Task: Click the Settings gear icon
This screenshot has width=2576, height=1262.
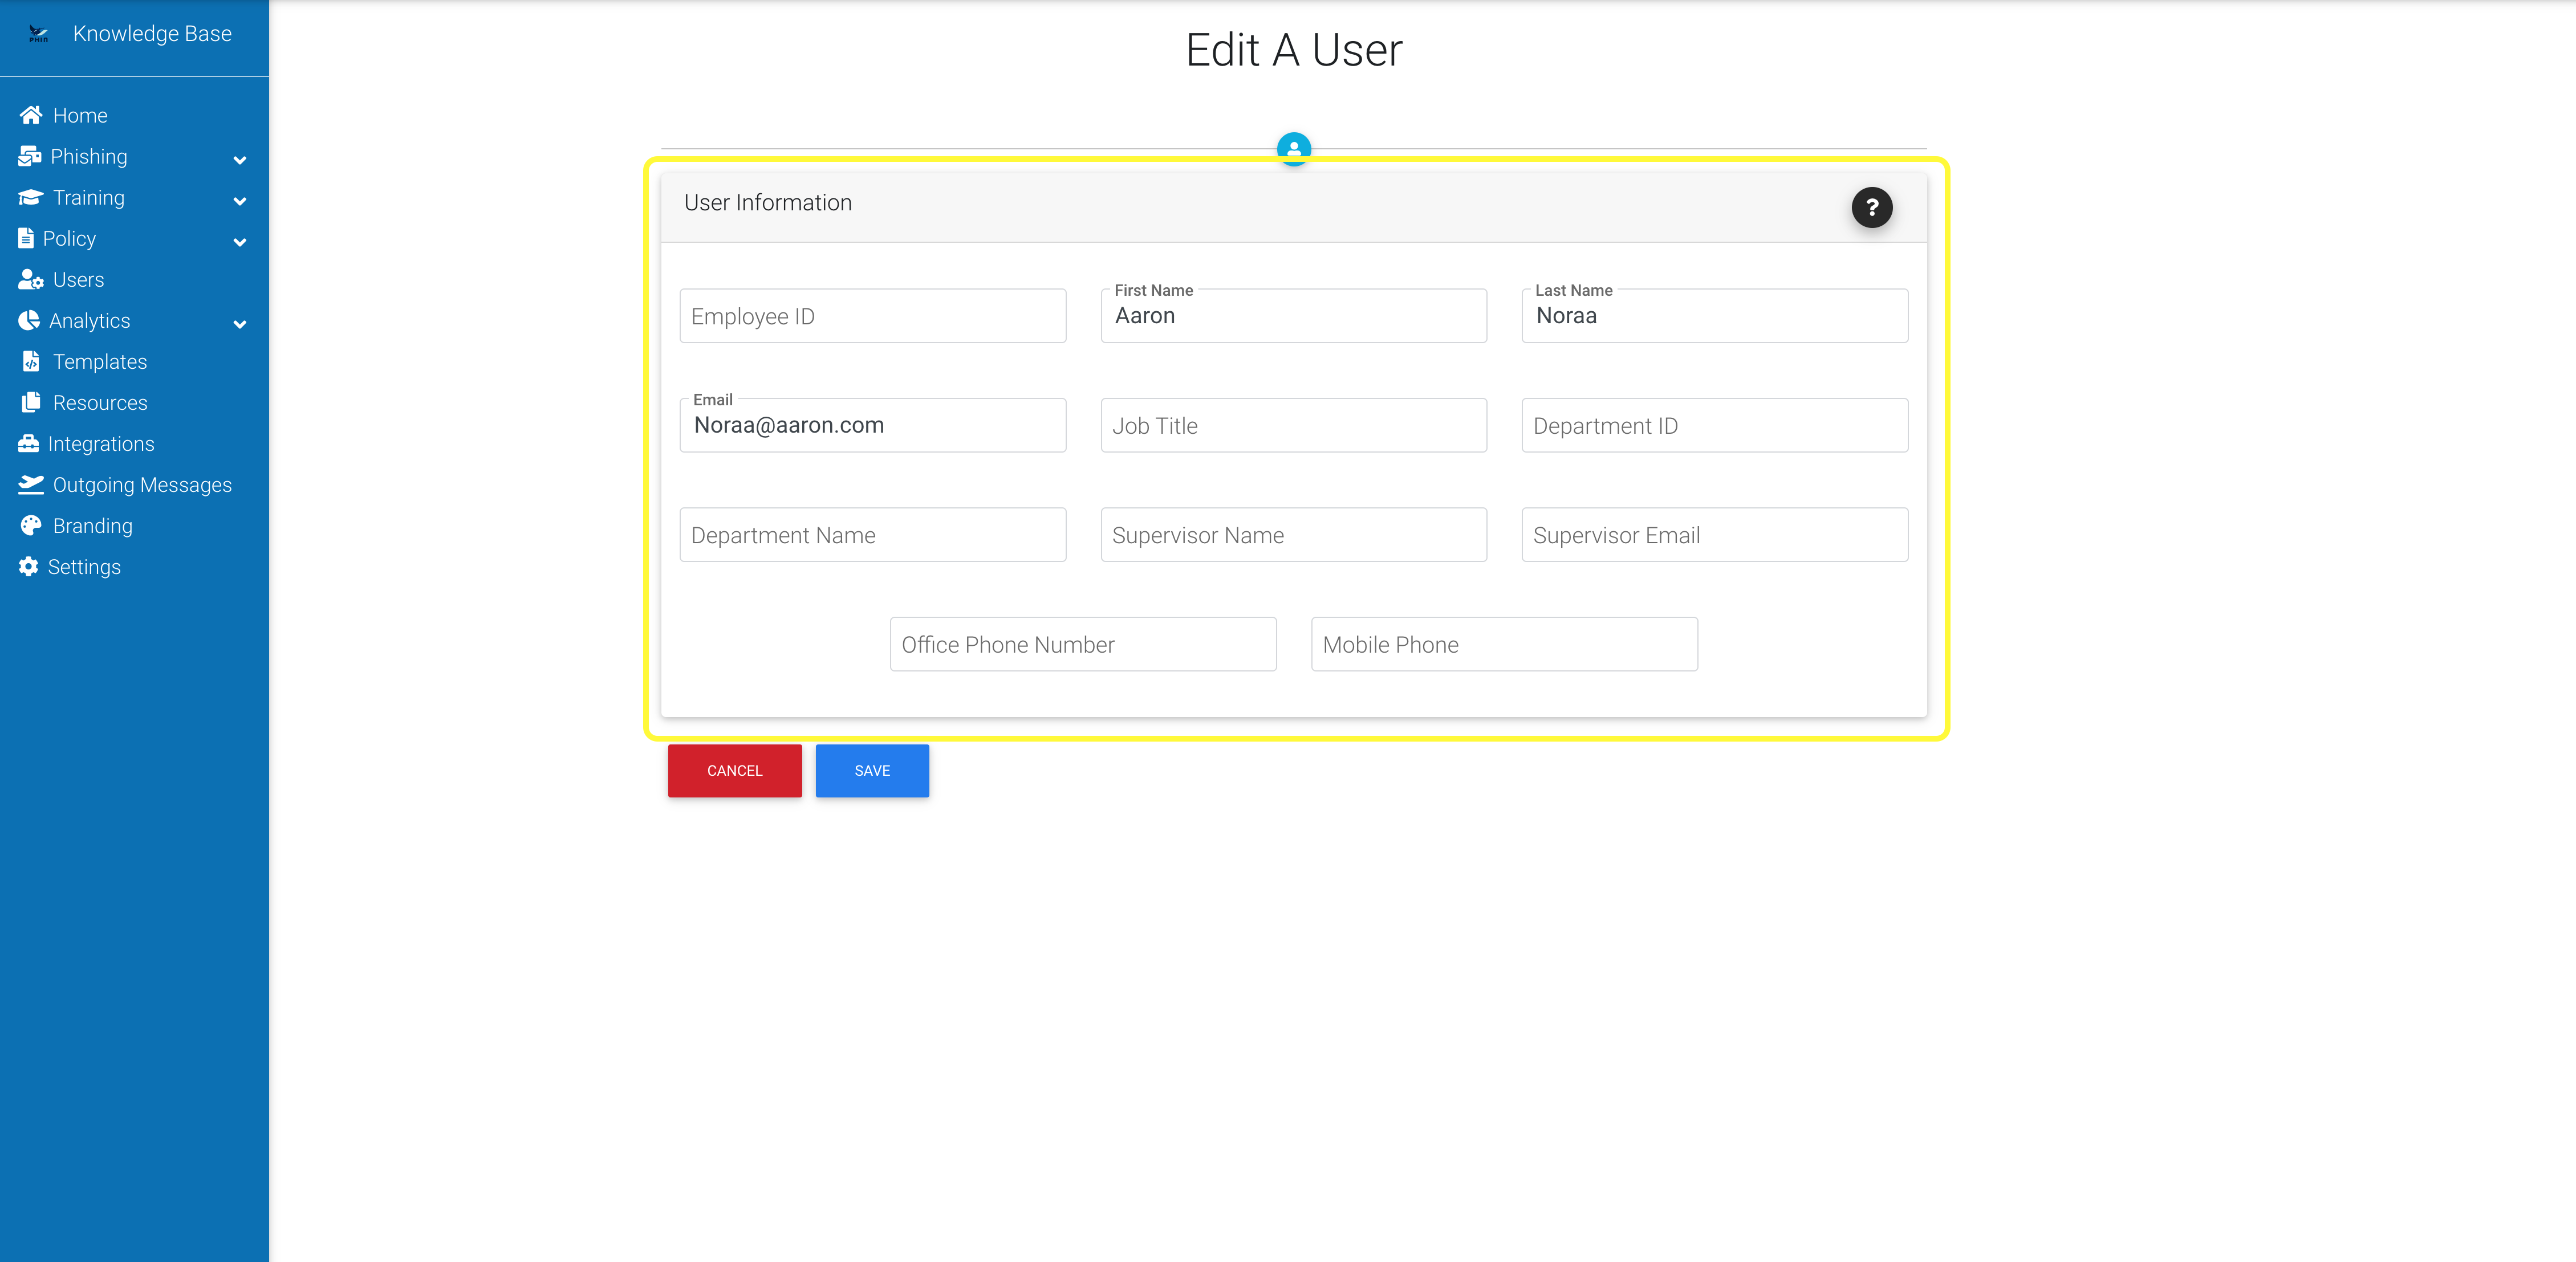Action: point(29,566)
